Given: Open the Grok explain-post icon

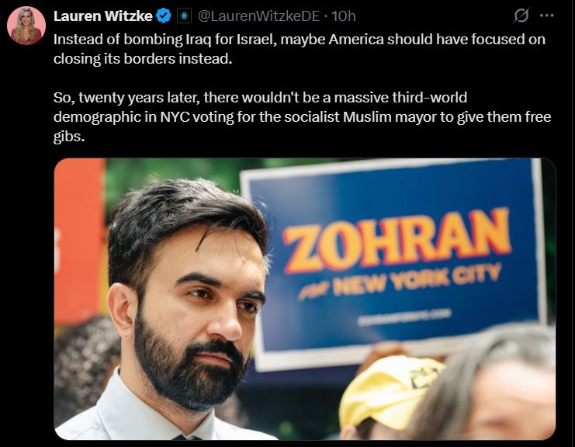Looking at the screenshot, I should [x=521, y=16].
